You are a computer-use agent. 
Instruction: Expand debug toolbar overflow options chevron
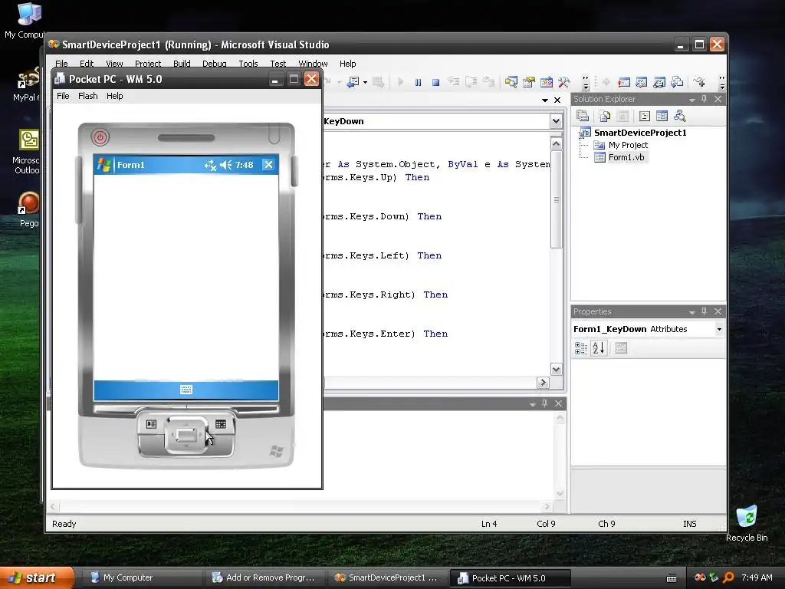pos(721,82)
